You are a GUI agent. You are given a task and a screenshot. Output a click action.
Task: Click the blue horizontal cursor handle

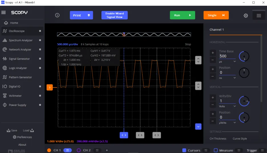(124, 135)
